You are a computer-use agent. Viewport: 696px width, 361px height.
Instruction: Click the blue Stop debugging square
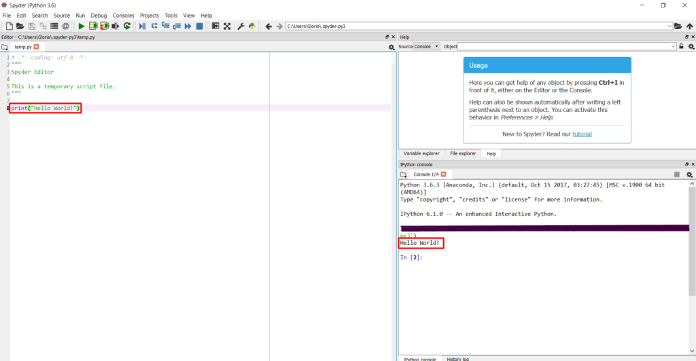(199, 26)
